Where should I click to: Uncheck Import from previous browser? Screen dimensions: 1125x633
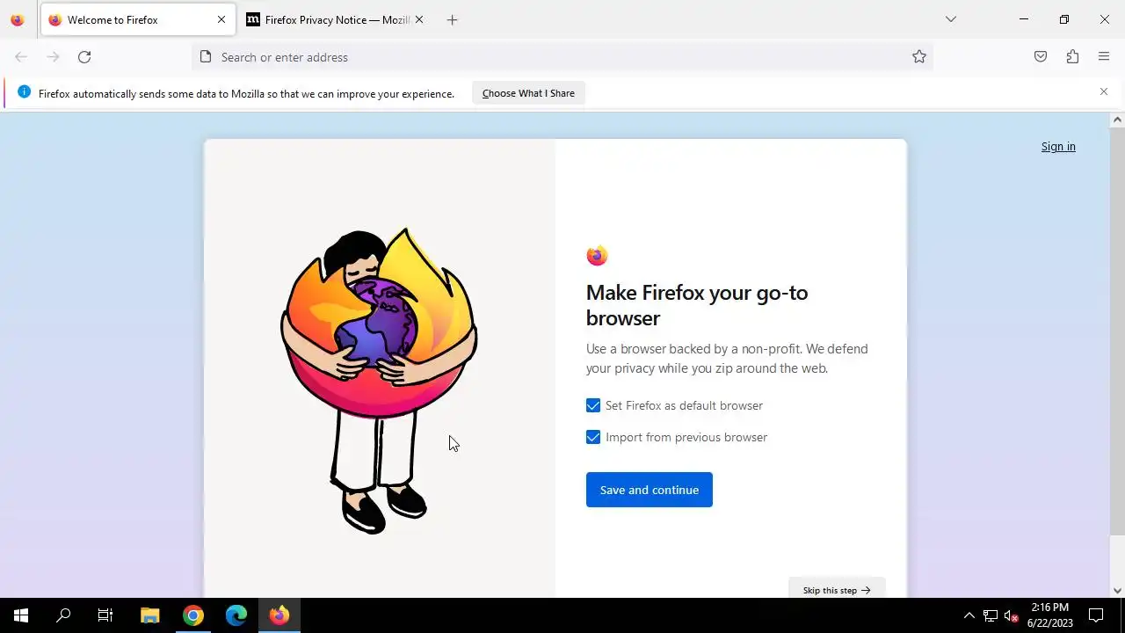[593, 437]
